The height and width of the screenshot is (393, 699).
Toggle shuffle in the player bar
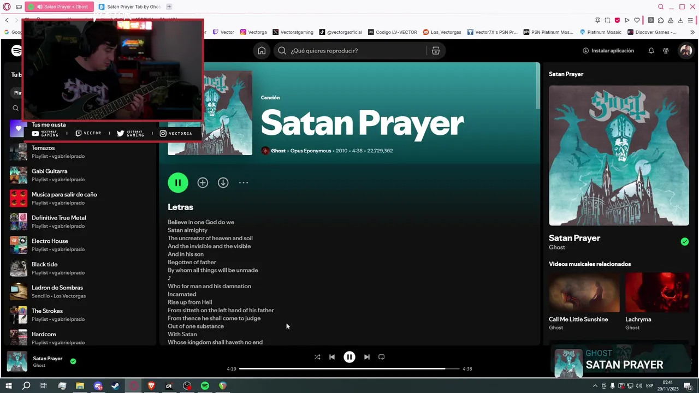tap(317, 357)
